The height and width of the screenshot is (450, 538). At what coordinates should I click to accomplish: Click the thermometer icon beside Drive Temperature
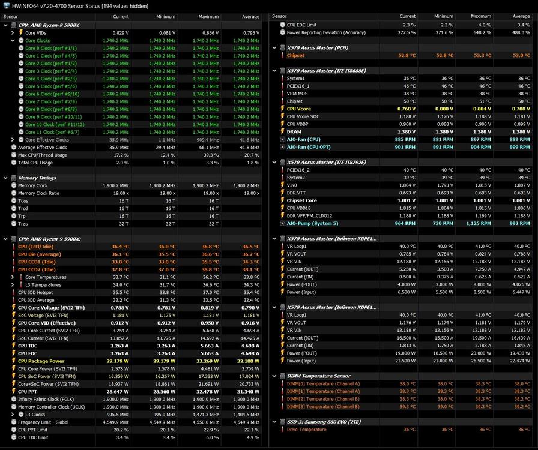pos(282,430)
